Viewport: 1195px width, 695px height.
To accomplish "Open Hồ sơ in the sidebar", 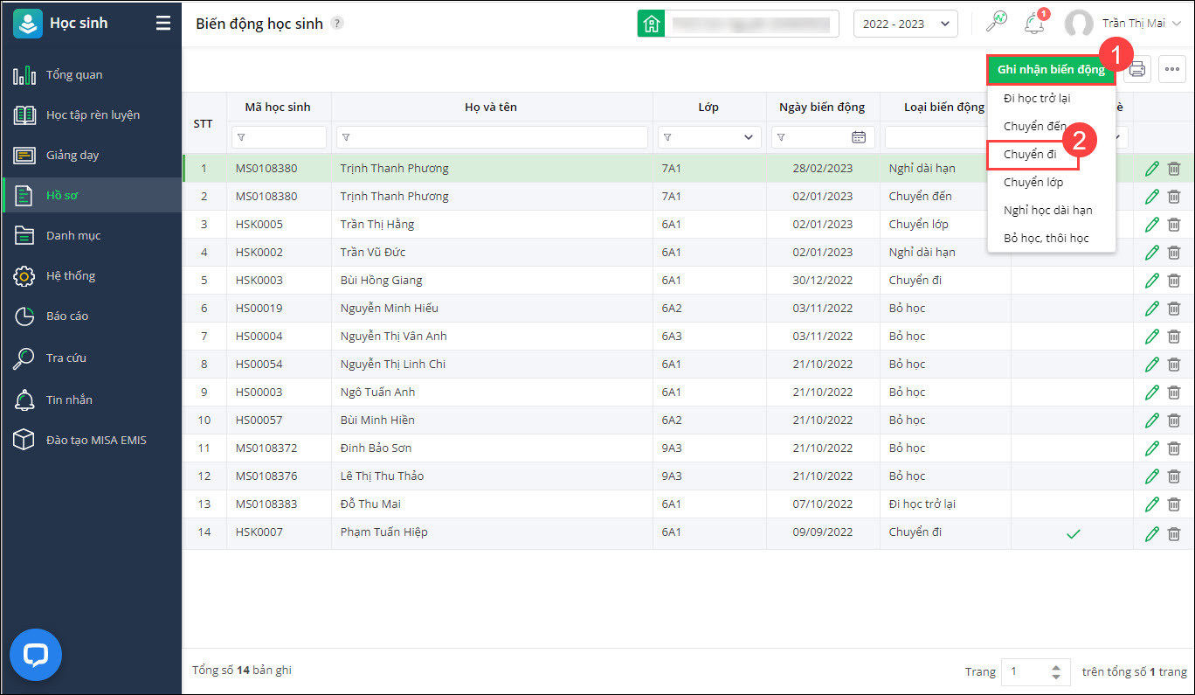I will click(91, 195).
